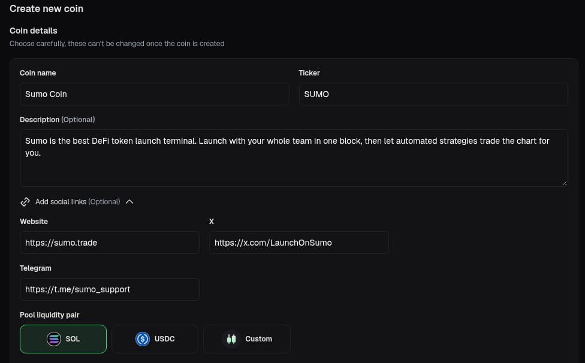Click inside the Description text area
The image size is (585, 363).
pos(294,158)
